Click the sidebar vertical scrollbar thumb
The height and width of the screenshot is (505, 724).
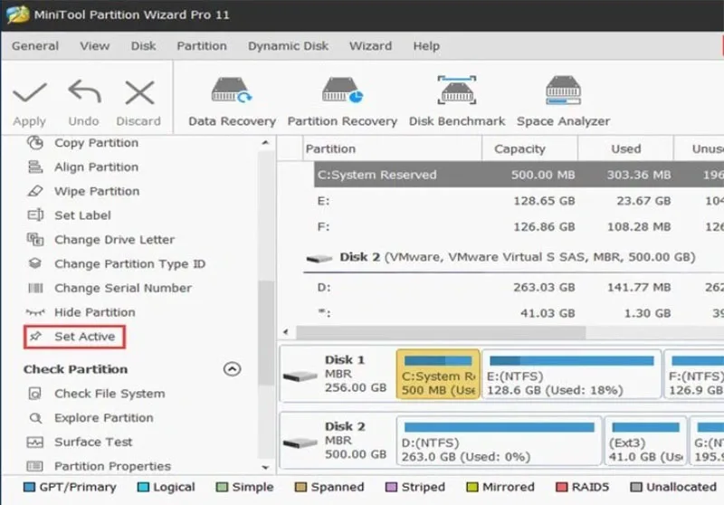(x=265, y=332)
